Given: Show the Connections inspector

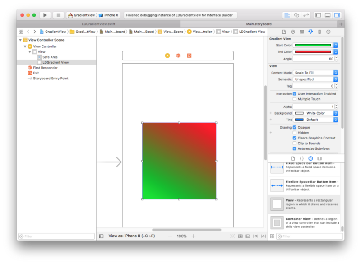Looking at the screenshot, I should [328, 32].
